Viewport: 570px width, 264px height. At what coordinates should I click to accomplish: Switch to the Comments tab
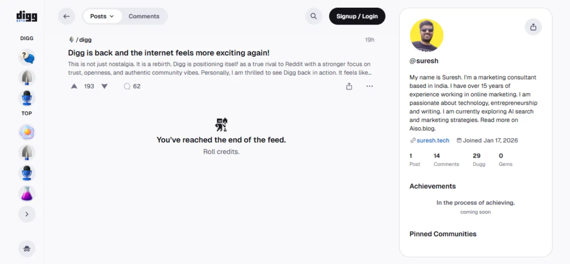click(144, 16)
